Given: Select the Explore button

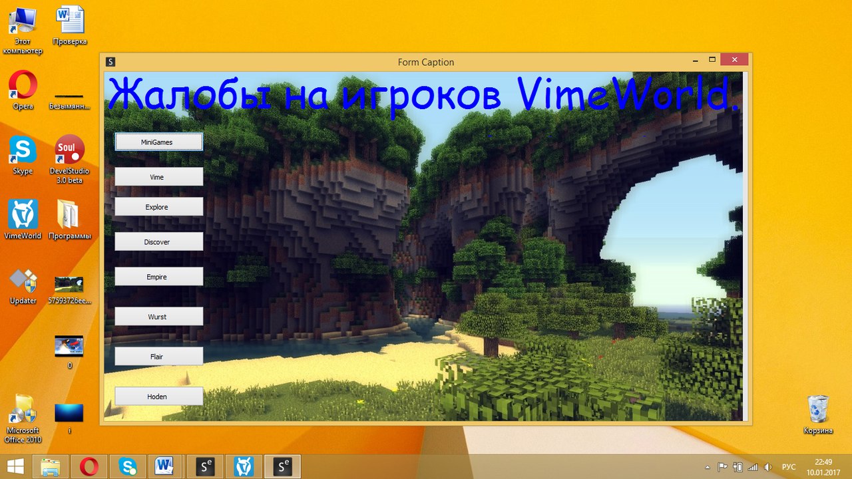Looking at the screenshot, I should click(x=158, y=207).
